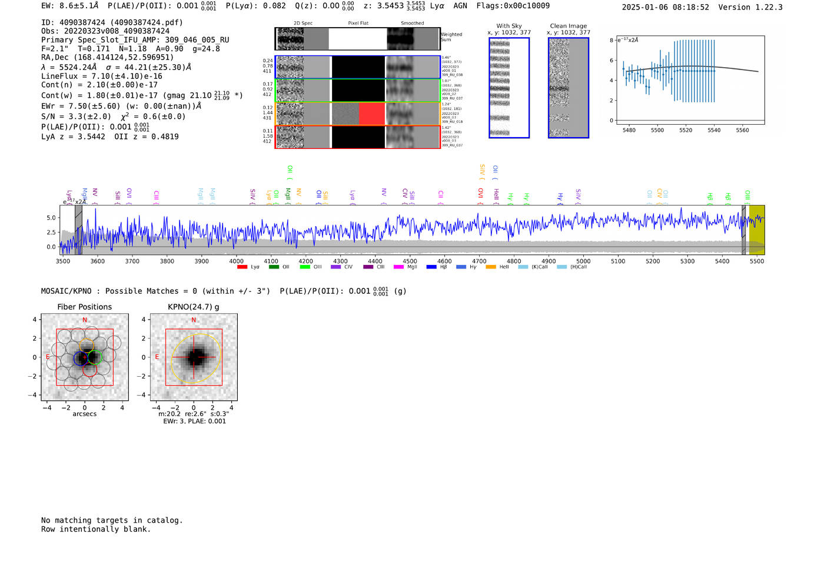This screenshot has width=824, height=561.
Task: Open the Fiber Positions image panel
Action: pos(85,357)
